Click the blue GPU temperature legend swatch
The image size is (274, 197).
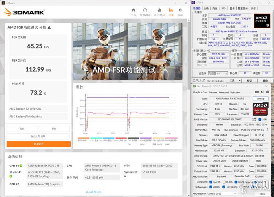(x=109, y=138)
